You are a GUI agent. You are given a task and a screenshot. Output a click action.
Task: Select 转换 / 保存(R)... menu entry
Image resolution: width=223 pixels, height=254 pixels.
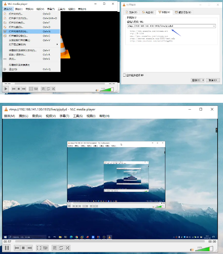31,54
